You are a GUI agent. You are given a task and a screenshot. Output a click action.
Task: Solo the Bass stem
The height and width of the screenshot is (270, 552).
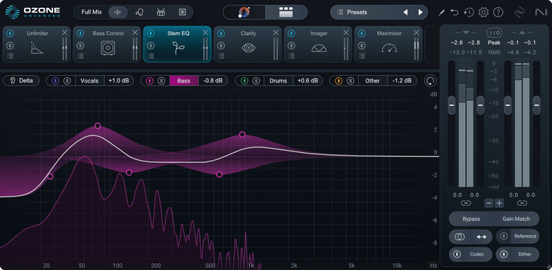161,81
